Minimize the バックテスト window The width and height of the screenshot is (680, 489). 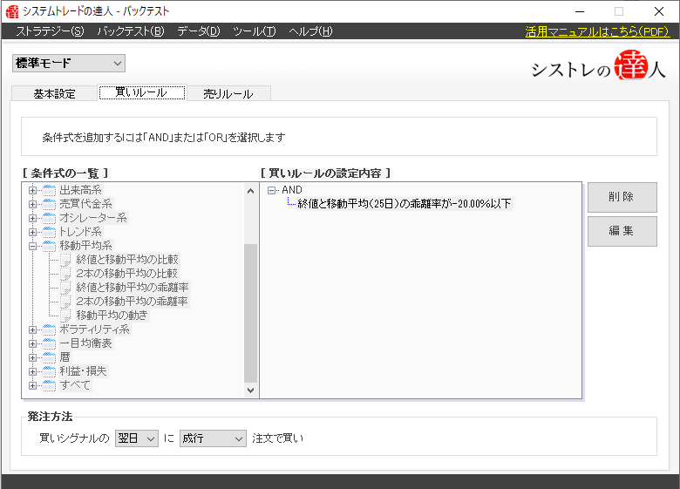(x=580, y=11)
